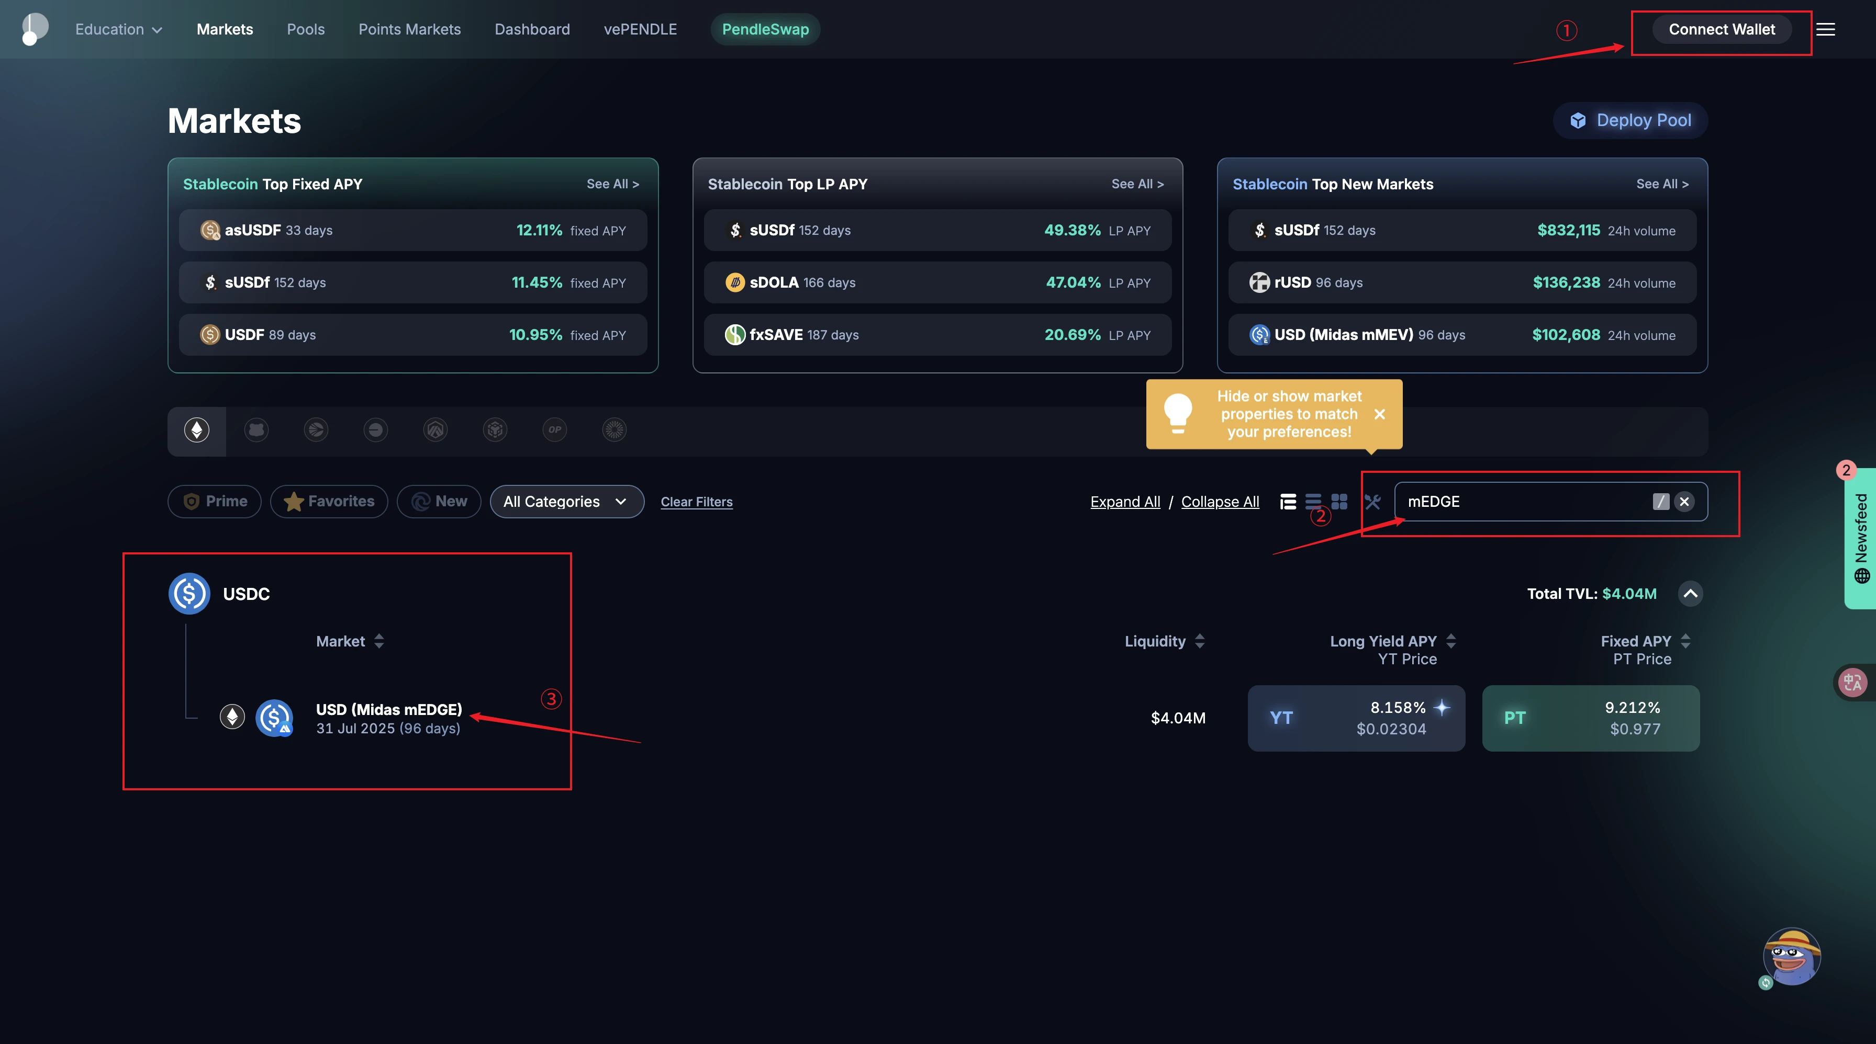The height and width of the screenshot is (1044, 1876).
Task: Select the Arbitrum chain icon
Action: (x=435, y=430)
